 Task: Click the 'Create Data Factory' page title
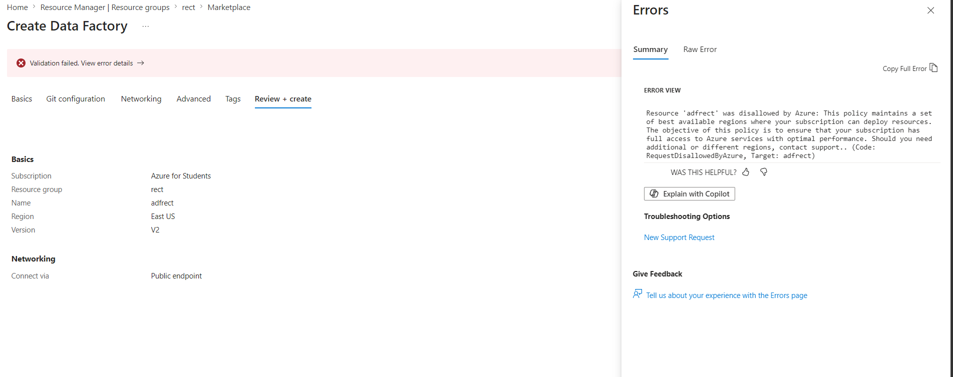coord(67,26)
